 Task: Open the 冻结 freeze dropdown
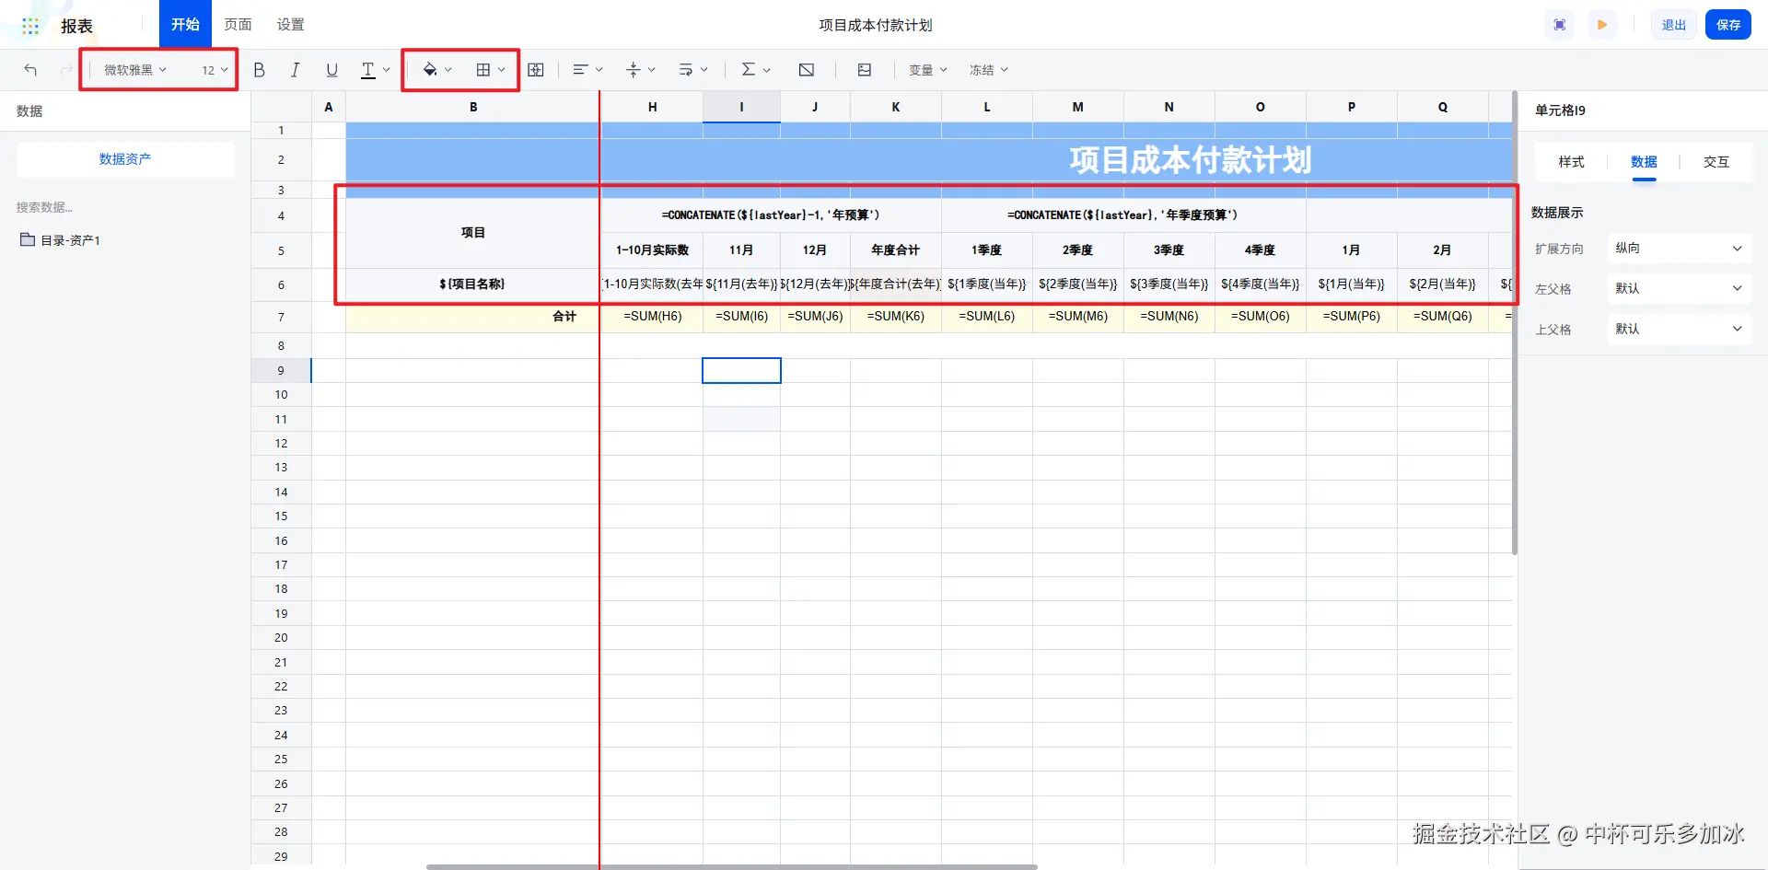pyautogui.click(x=989, y=70)
